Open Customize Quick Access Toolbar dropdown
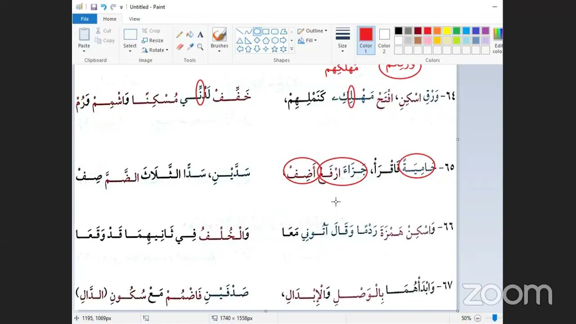This screenshot has width=576, height=324. click(121, 7)
